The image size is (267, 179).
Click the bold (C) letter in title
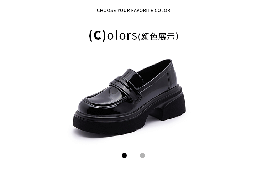point(98,35)
